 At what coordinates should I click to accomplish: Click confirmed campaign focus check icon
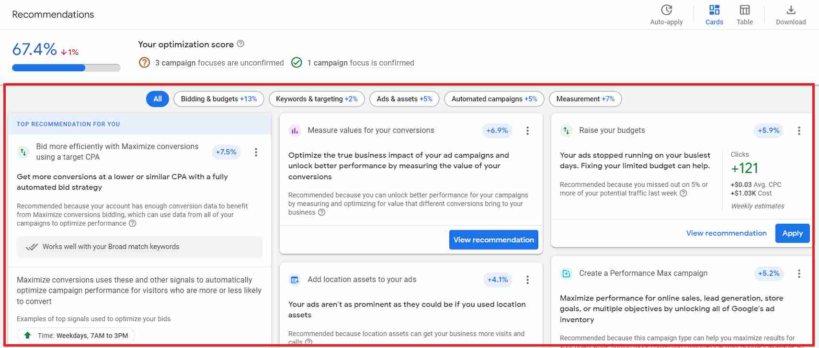tap(296, 63)
